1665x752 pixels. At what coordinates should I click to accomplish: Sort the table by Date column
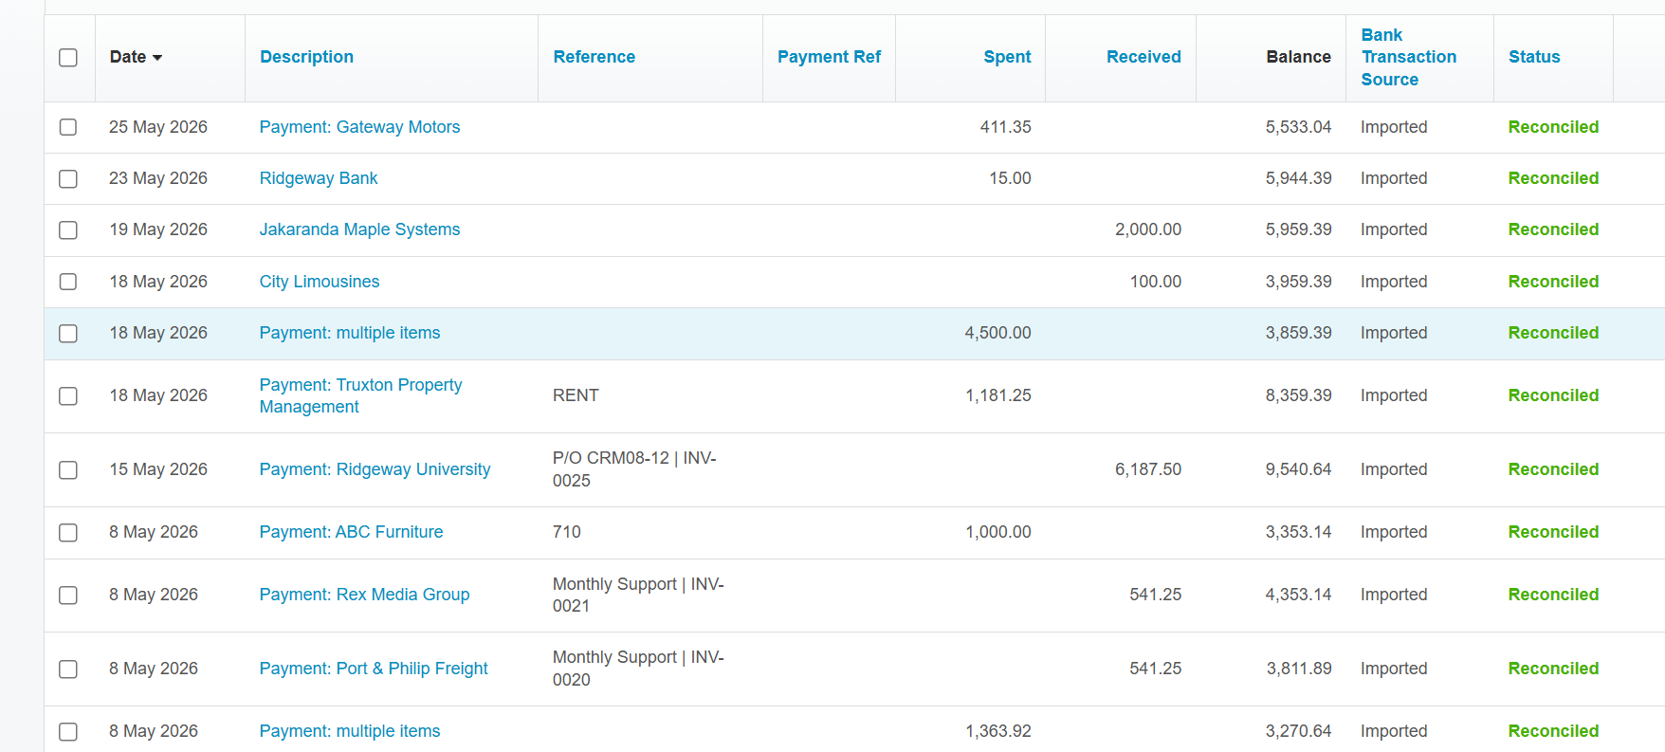pyautogui.click(x=128, y=57)
